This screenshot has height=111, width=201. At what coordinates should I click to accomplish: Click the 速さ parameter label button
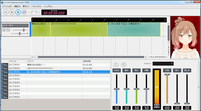point(127,71)
